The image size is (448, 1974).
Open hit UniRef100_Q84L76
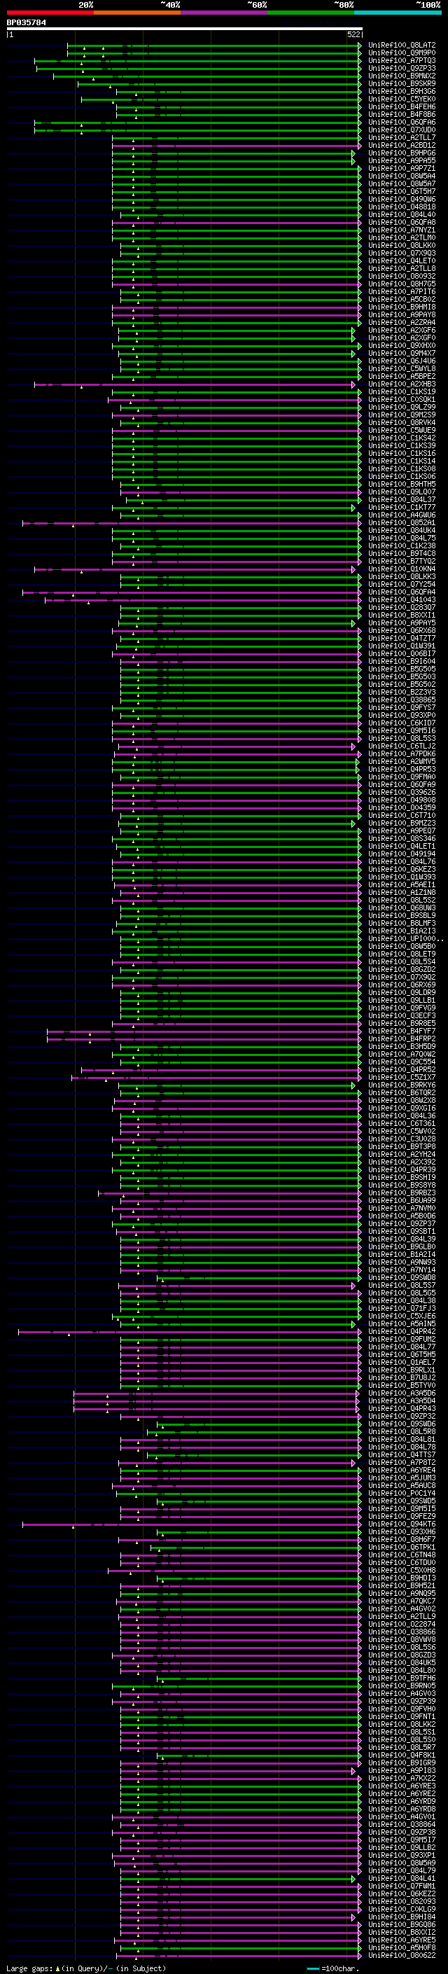pos(402,861)
